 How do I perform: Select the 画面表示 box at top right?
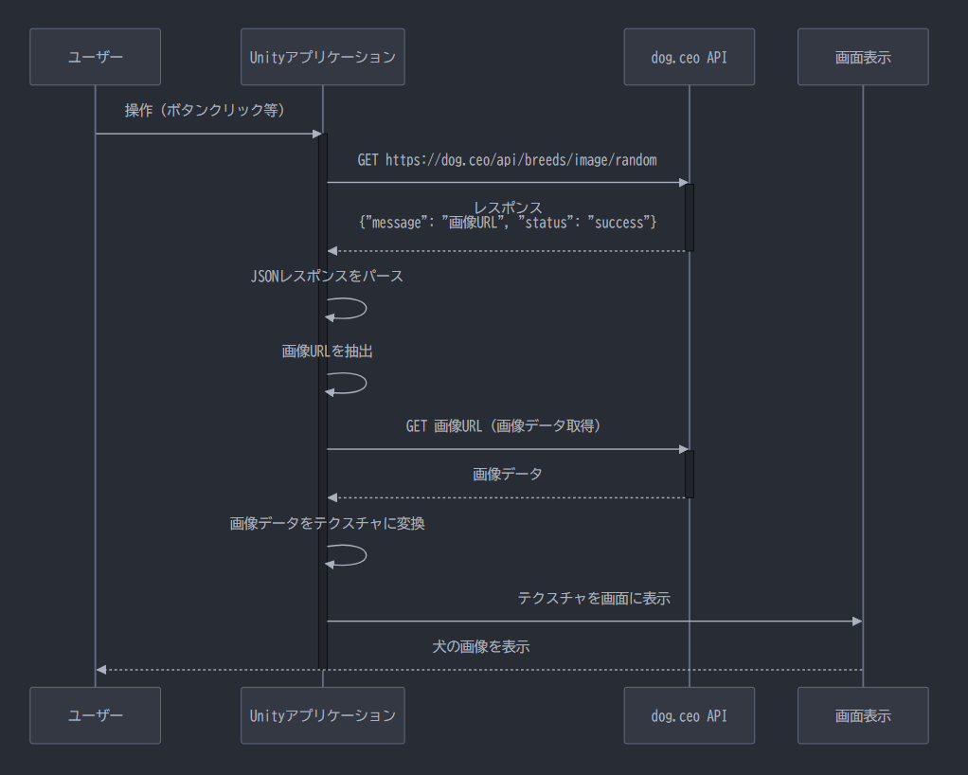862,56
